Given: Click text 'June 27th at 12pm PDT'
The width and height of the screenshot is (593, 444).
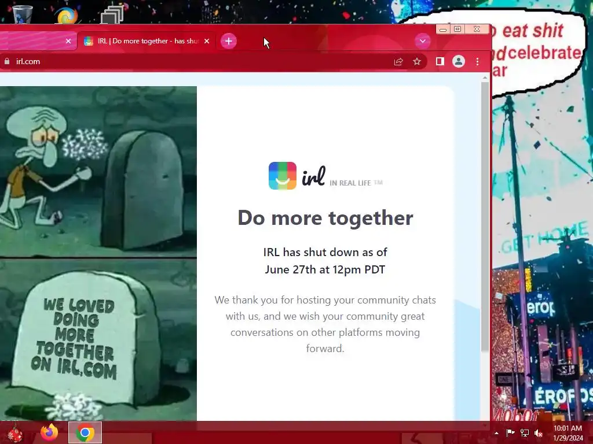Looking at the screenshot, I should [325, 269].
